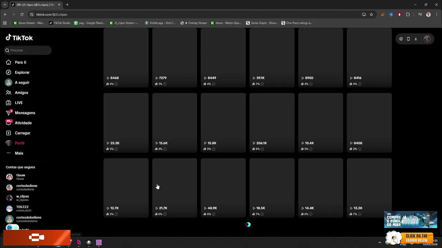This screenshot has height=248, width=442.
Task: Open Atividade notifications
Action: [x=23, y=123]
